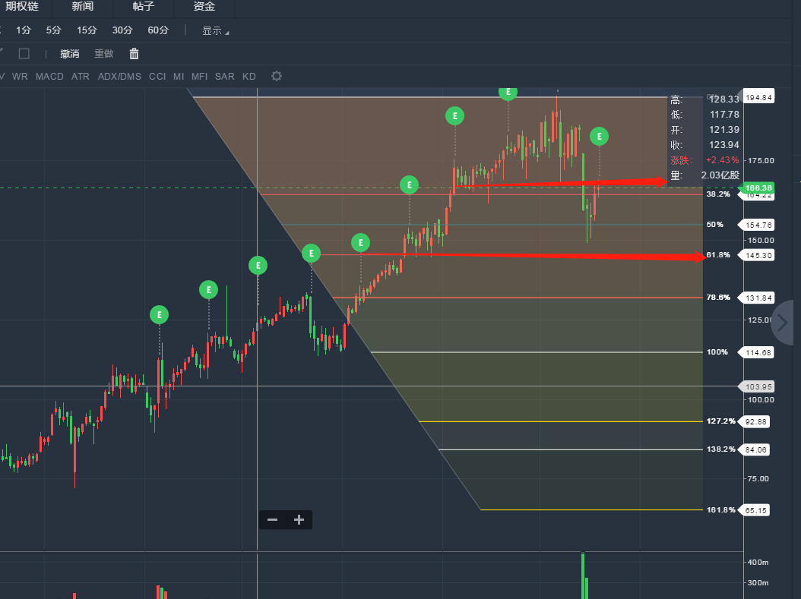
Task: Select the 38.2% Fibonacci level label
Action: 718,194
